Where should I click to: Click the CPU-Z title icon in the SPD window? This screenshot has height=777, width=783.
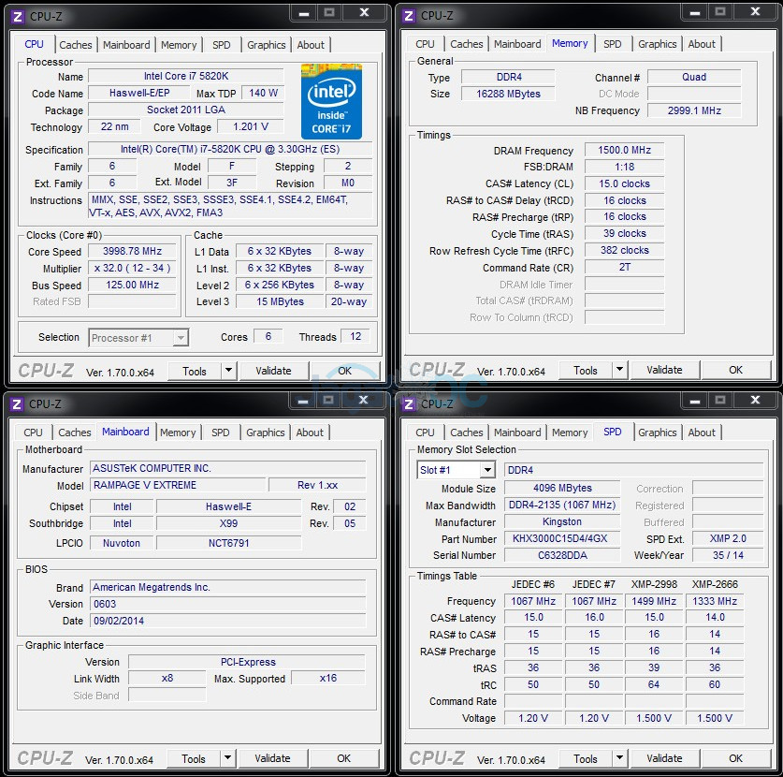coord(409,403)
